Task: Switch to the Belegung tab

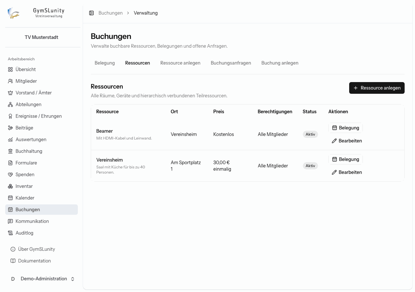Action: pyautogui.click(x=105, y=63)
